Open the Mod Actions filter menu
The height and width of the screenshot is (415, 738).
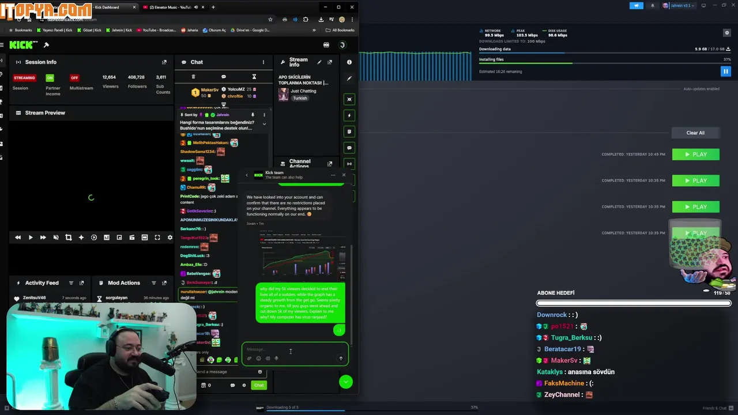(154, 283)
